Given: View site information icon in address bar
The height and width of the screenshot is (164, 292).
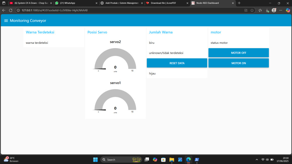Looking at the screenshot, I should tap(18, 11).
